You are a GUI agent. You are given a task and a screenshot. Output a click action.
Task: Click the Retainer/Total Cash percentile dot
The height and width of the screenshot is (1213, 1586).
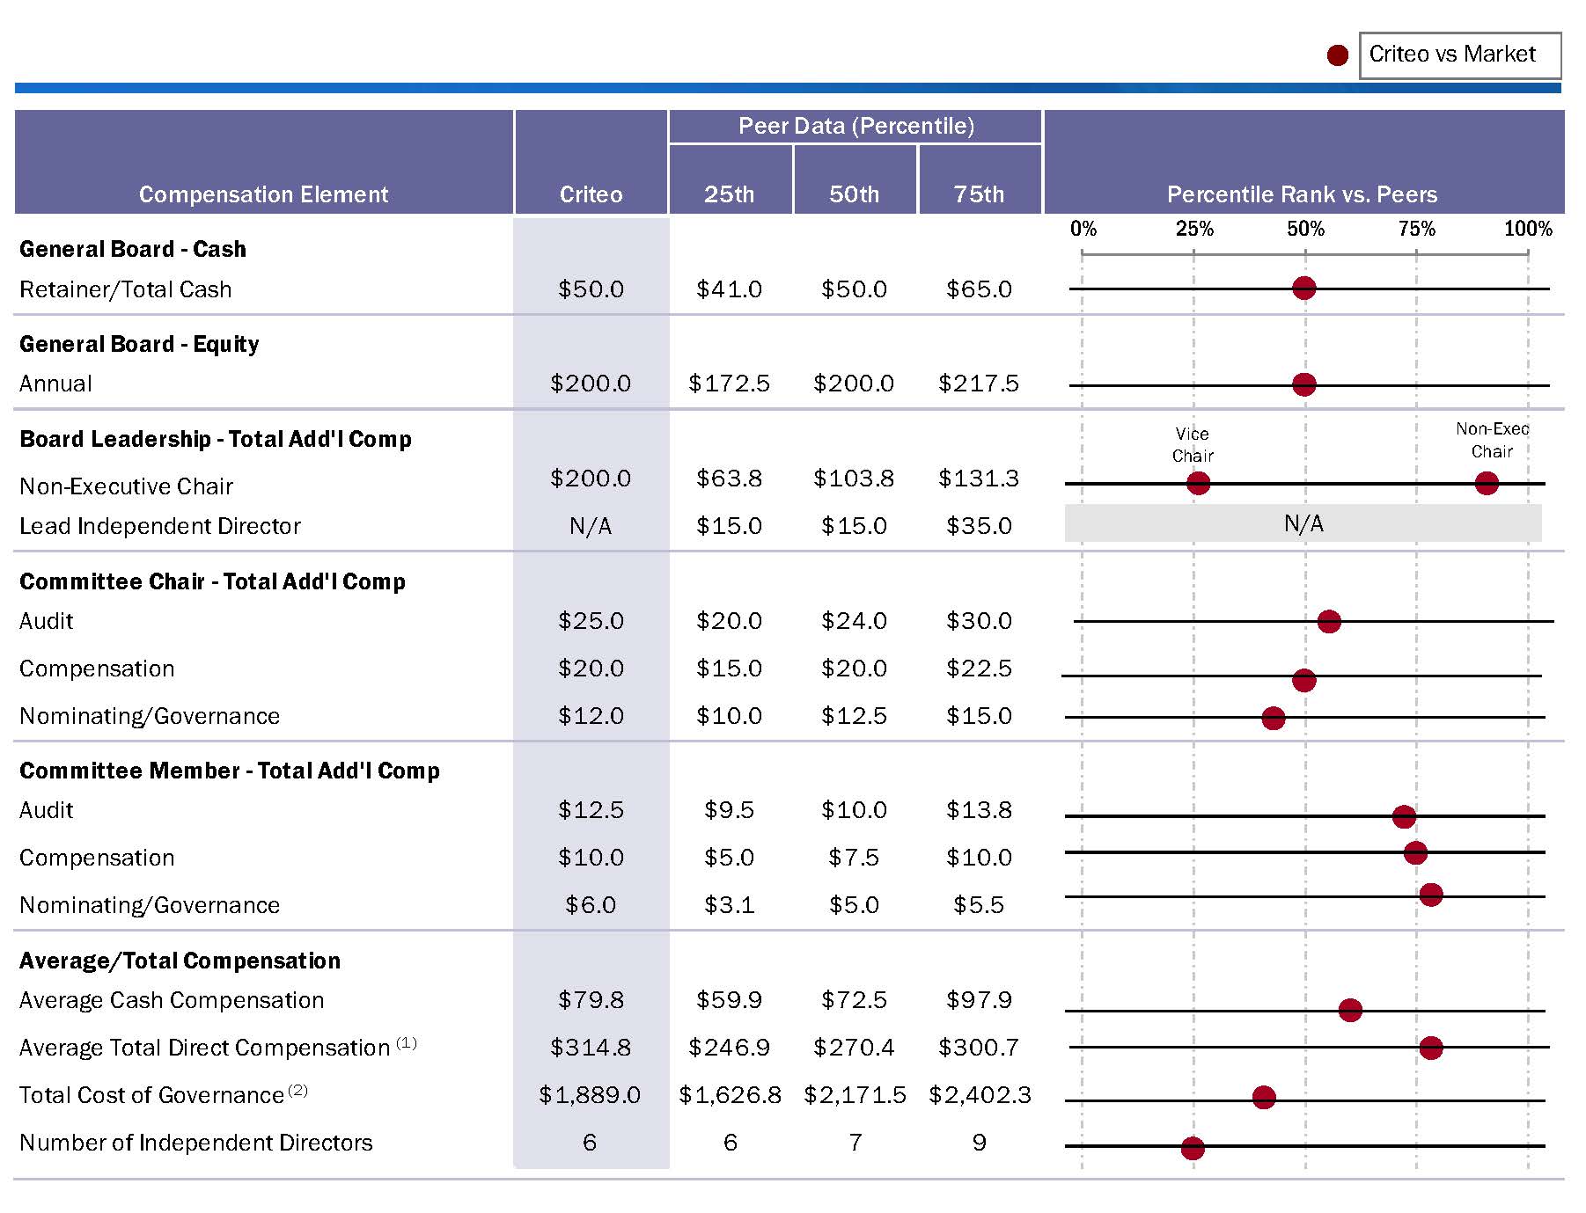1303,288
